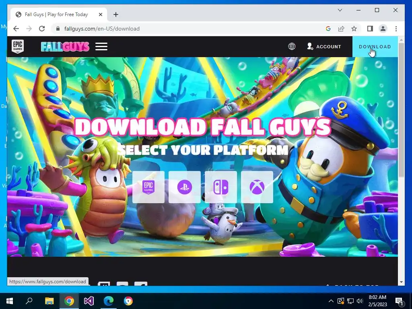This screenshot has width=412, height=309.
Task: Open the tab search chevron
Action: pos(340,10)
